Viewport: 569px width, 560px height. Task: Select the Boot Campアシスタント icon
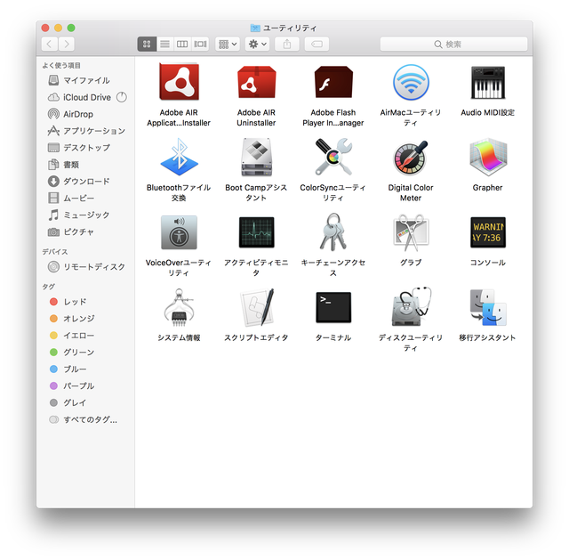point(257,157)
